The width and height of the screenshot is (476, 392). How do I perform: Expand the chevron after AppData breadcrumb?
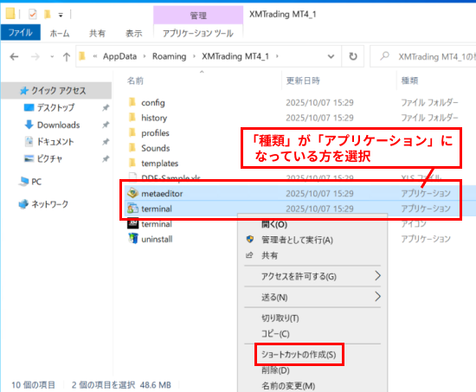click(145, 56)
